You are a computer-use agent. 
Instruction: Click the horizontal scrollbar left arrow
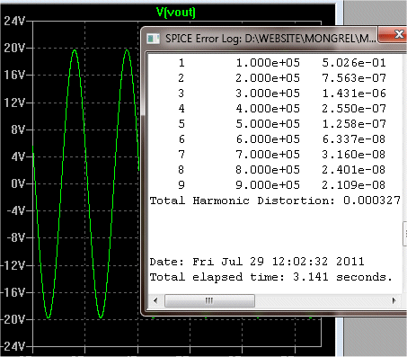pos(155,300)
